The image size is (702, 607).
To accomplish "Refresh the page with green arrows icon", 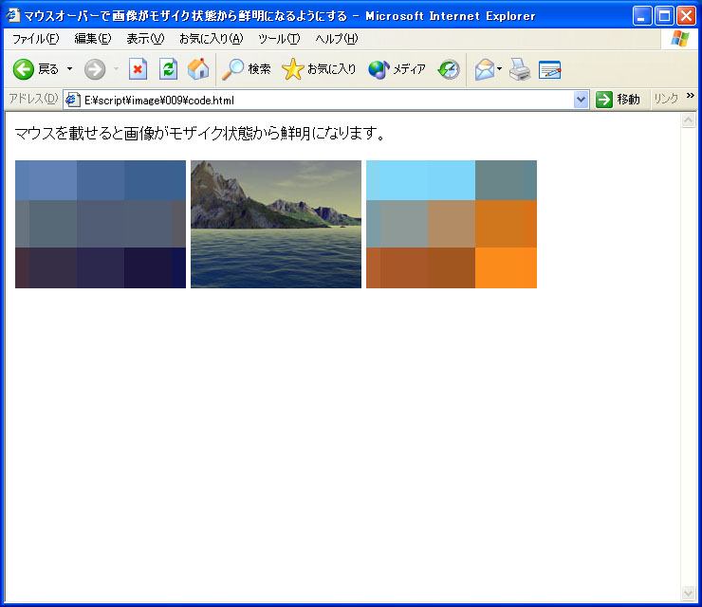I will (168, 69).
